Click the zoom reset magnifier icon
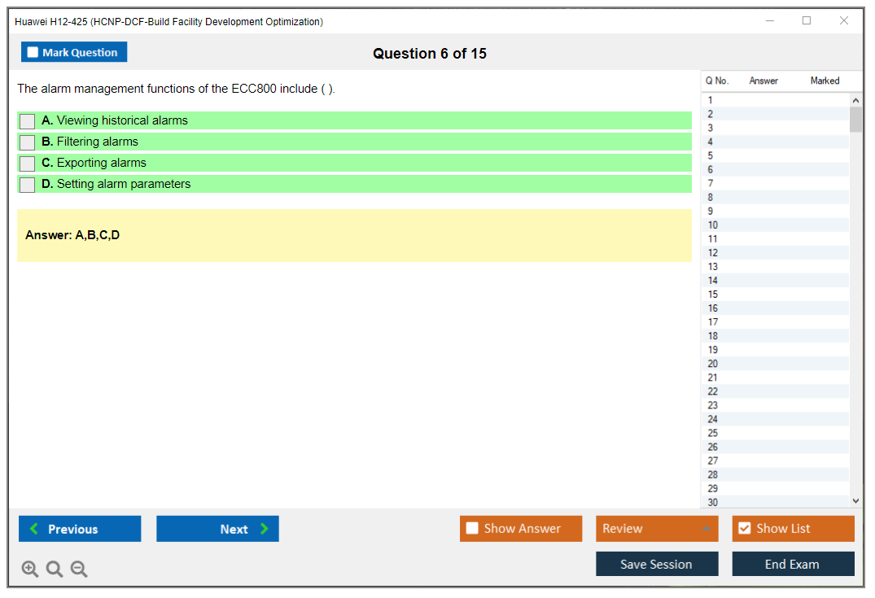This screenshot has width=875, height=598. (x=55, y=570)
